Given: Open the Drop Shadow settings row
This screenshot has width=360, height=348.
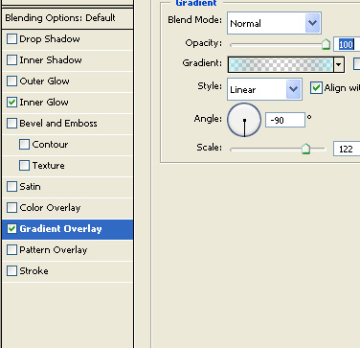Looking at the screenshot, I should [68, 39].
